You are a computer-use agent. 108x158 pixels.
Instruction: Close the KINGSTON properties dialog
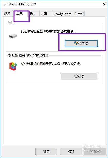tap(104, 4)
